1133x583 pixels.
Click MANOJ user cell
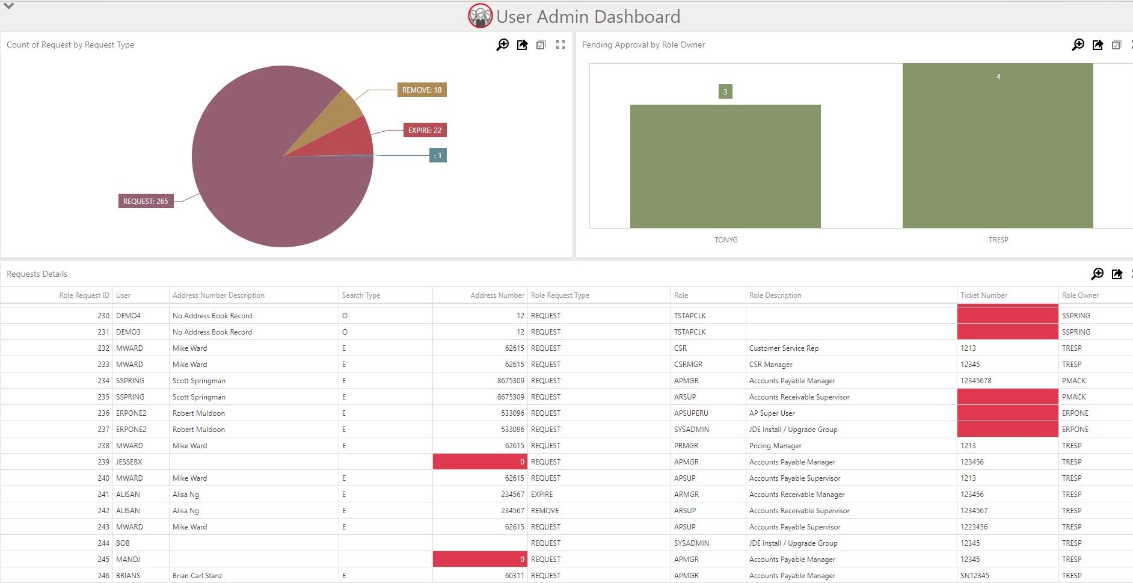point(128,559)
